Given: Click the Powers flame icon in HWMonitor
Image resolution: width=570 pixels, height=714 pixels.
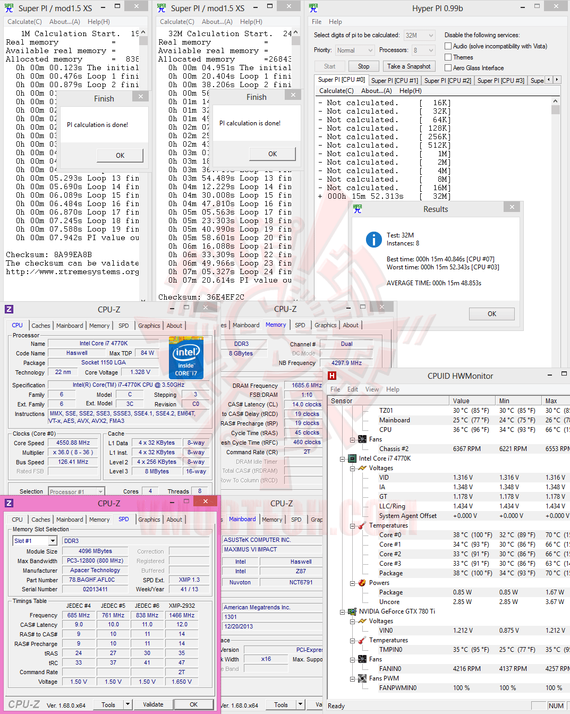Looking at the screenshot, I should click(x=362, y=583).
